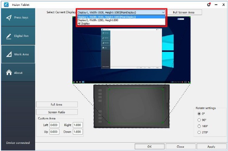Image resolution: width=228 pixels, height=151 pixels.
Task: Click the Custom Area label
Action: (x=47, y=118)
